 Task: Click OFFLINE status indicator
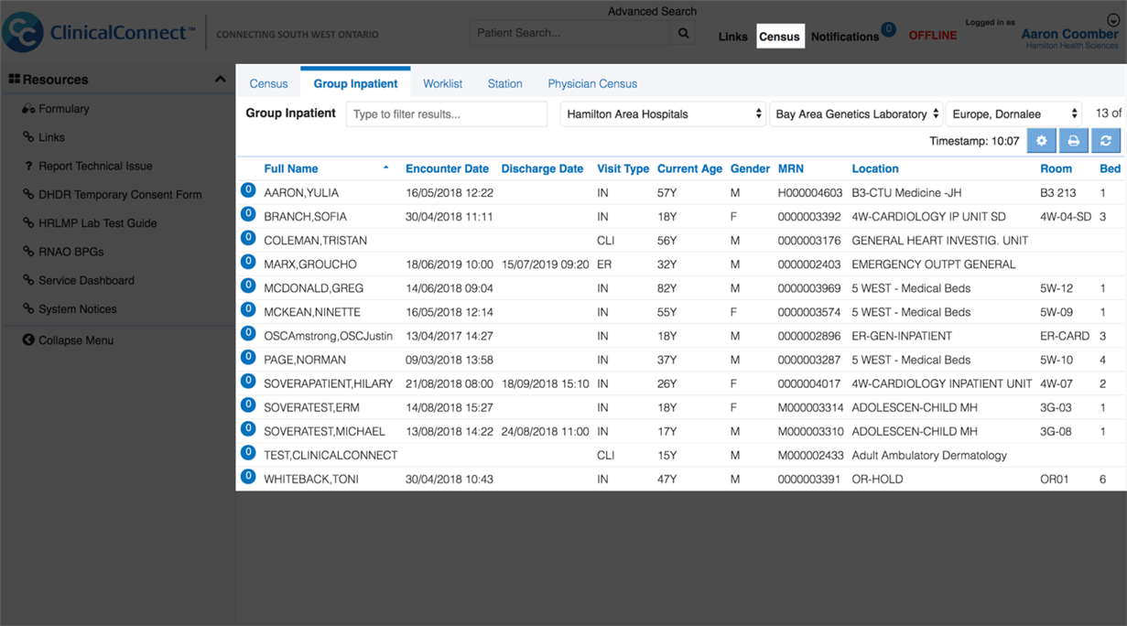[x=933, y=36]
